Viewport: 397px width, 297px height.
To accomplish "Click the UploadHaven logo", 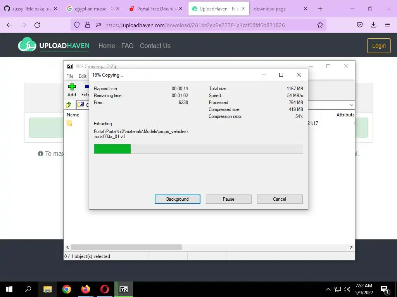I will click(x=54, y=45).
